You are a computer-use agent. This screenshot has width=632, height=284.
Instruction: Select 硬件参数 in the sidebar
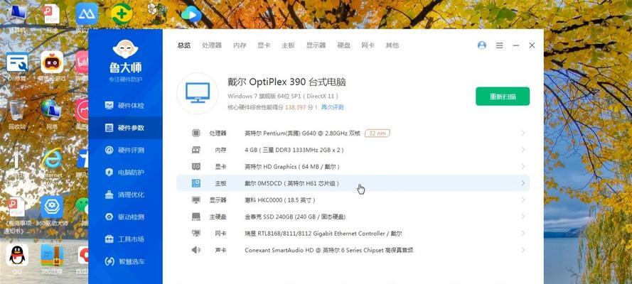[x=125, y=128]
